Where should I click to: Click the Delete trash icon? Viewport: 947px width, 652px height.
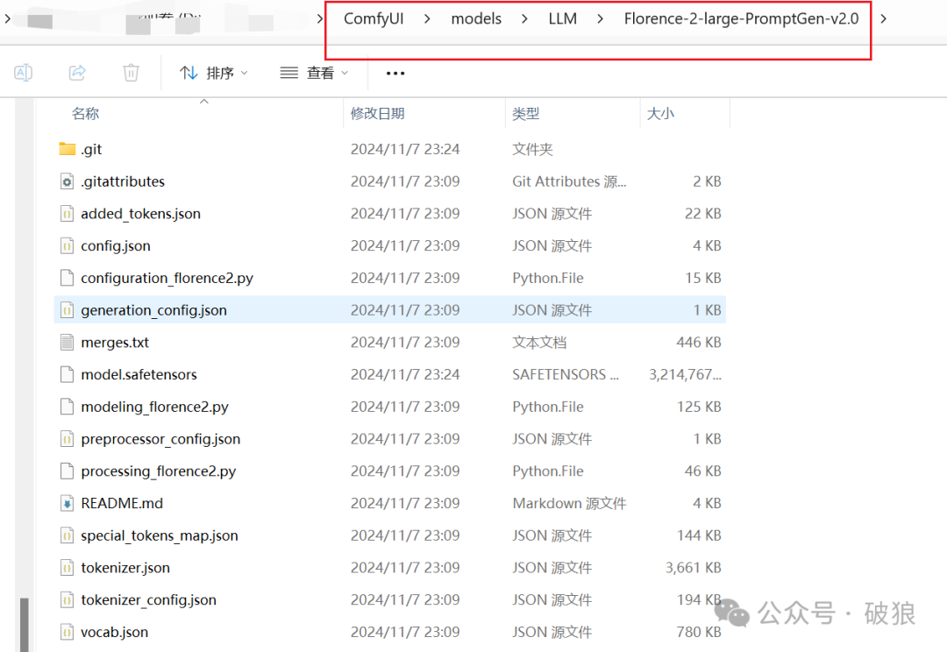pyautogui.click(x=131, y=73)
